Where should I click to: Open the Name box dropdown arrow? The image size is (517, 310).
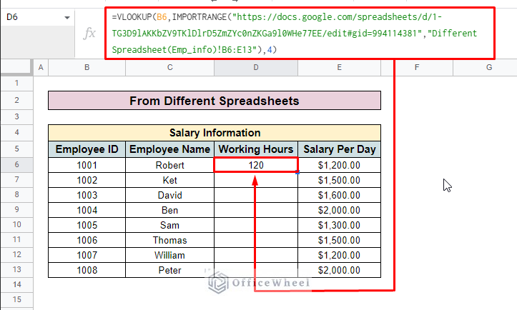point(67,17)
